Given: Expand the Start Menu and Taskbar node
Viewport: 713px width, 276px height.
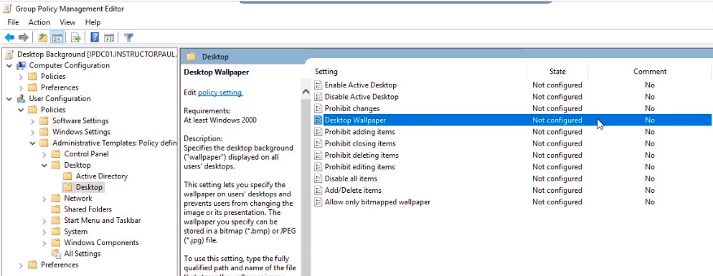Looking at the screenshot, I should [x=44, y=221].
